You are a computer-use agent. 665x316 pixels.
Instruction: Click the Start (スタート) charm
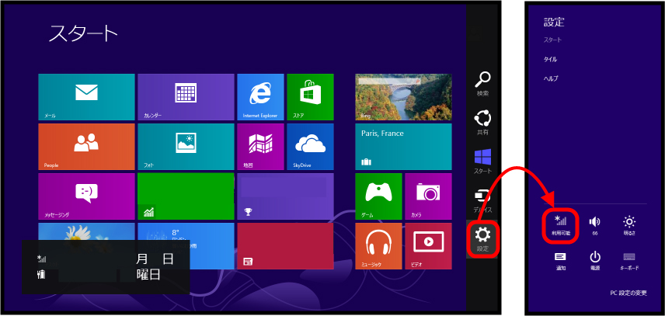tap(482, 160)
